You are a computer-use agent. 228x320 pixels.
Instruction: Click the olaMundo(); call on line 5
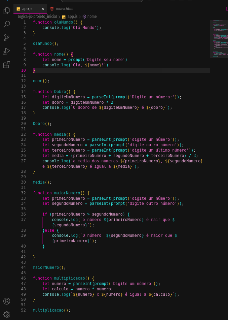coord(46,43)
